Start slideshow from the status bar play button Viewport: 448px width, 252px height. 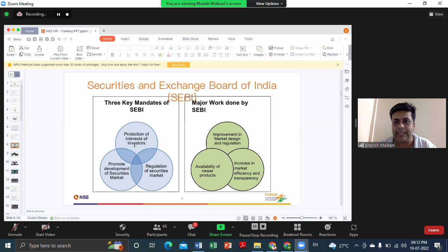click(275, 218)
